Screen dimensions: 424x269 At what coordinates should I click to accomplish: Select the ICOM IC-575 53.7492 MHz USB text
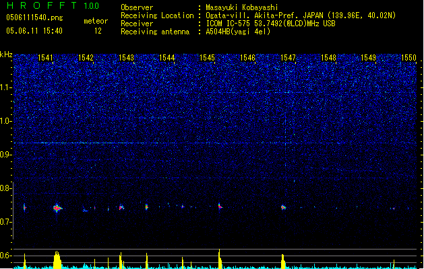click(271, 24)
